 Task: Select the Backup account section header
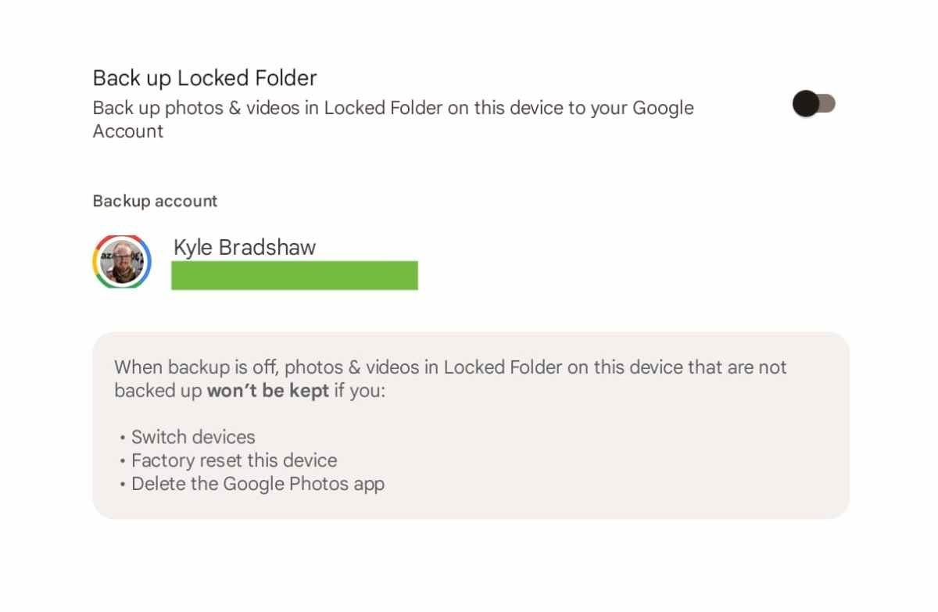coord(155,201)
